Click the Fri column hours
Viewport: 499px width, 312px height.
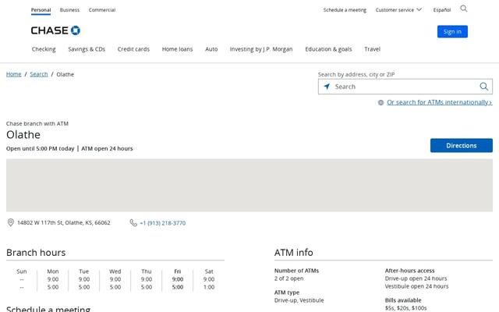pos(178,279)
